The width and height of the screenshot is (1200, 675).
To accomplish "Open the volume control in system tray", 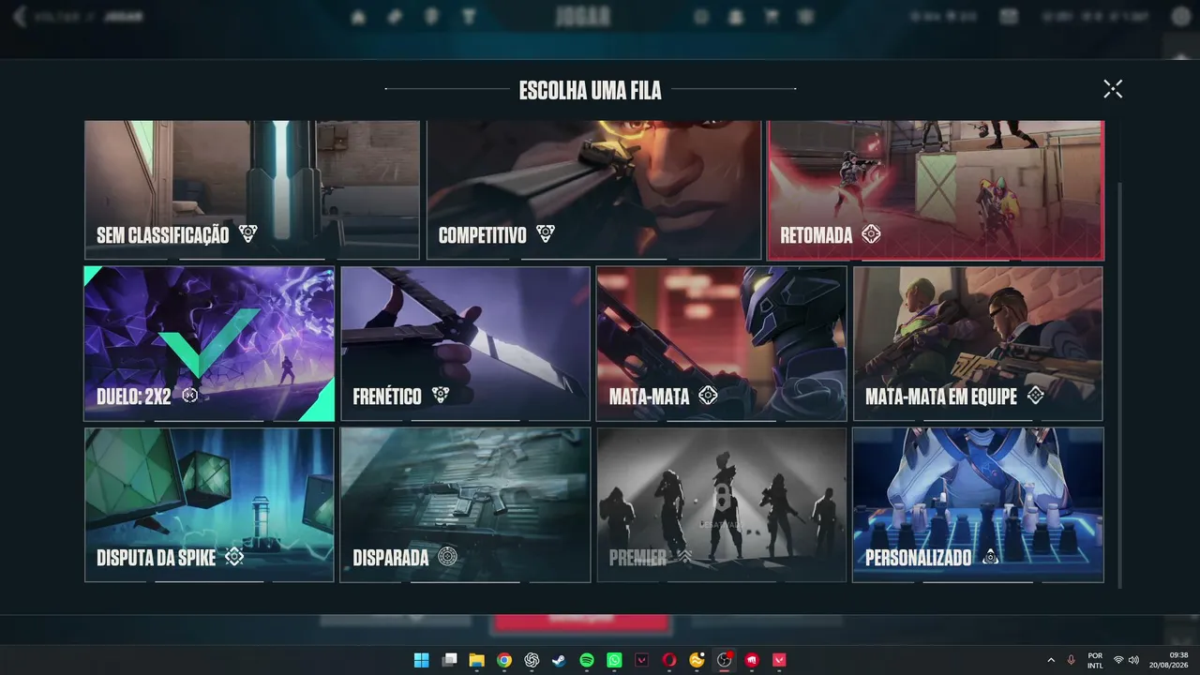I will point(1133,660).
